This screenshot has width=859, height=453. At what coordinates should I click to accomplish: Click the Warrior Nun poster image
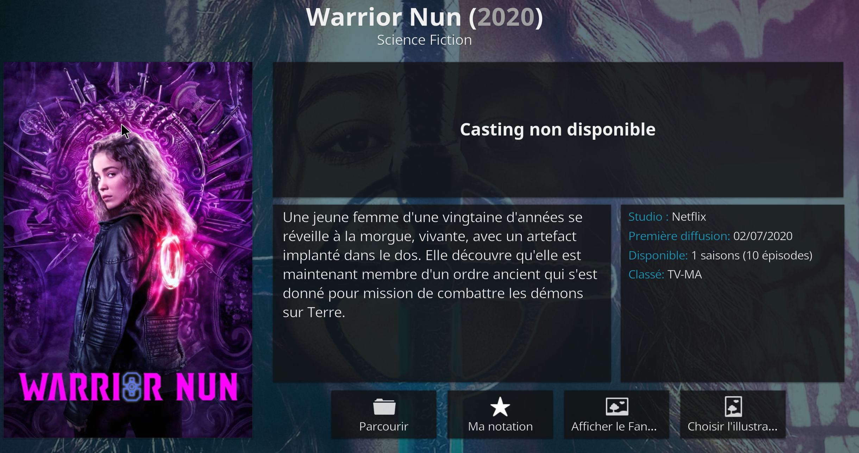pyautogui.click(x=128, y=250)
